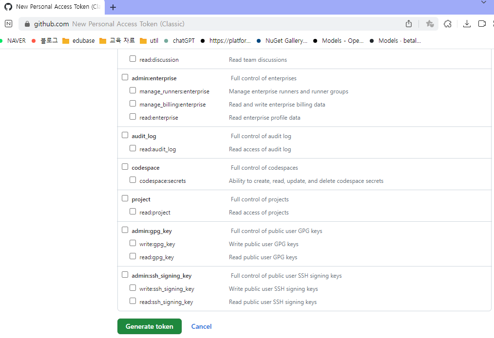Viewport: 494px width, 338px height.
Task: Tick the read:audit_log checkbox
Action: pyautogui.click(x=133, y=148)
